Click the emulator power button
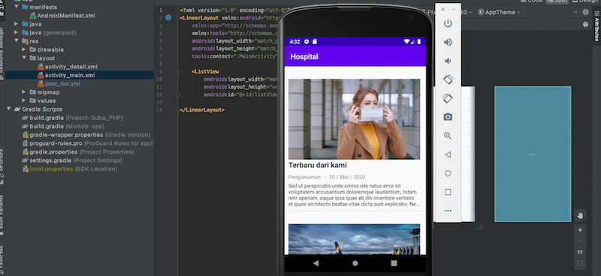The width and height of the screenshot is (601, 276). (x=448, y=24)
